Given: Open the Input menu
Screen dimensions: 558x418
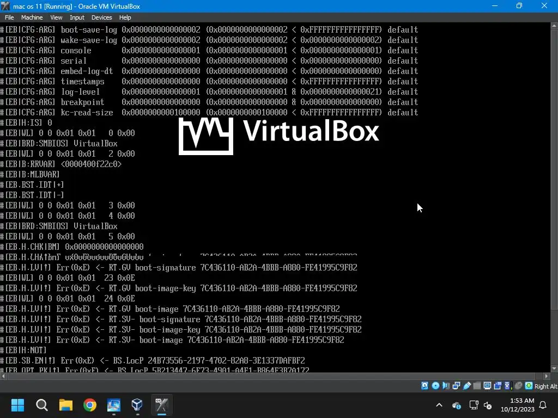Looking at the screenshot, I should pyautogui.click(x=77, y=17).
